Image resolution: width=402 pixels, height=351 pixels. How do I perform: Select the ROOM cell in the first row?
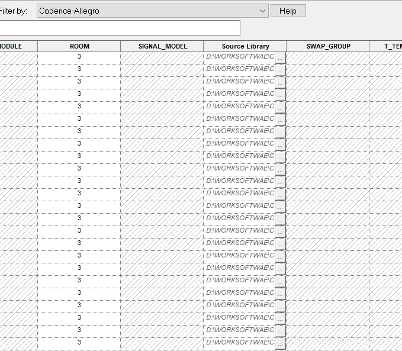click(x=79, y=57)
